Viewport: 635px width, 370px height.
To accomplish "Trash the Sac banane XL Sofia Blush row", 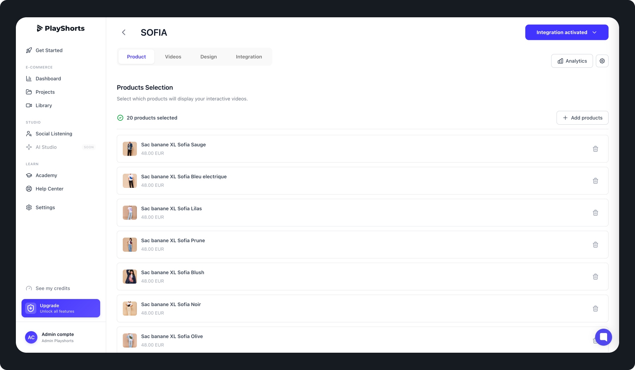I will (595, 277).
